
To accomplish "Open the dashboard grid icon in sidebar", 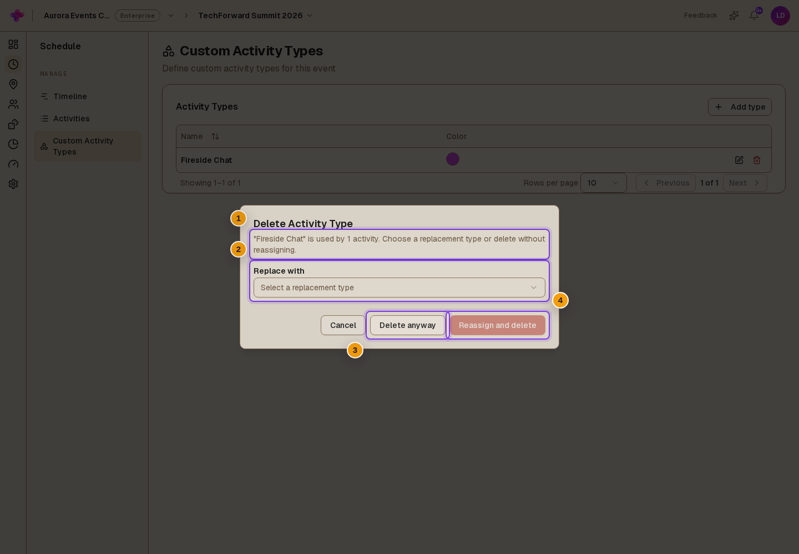I will coord(13,44).
